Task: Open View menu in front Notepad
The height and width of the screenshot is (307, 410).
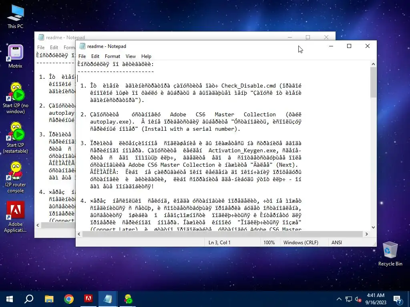Action: point(131,56)
